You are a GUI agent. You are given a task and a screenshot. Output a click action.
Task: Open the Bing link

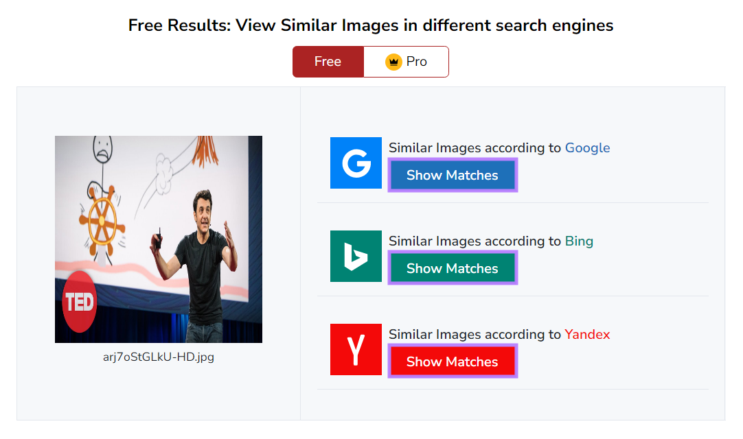click(x=579, y=241)
